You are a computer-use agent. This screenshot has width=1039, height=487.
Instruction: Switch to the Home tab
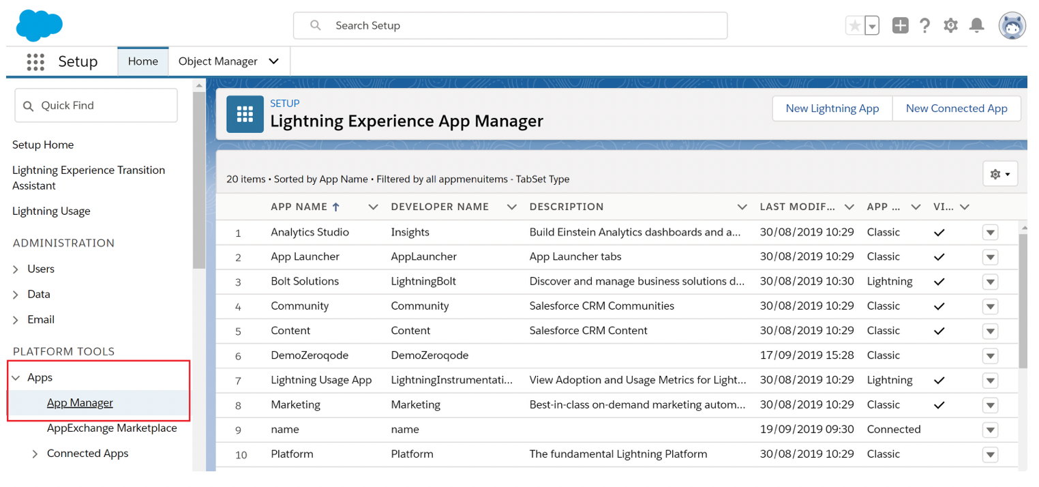(143, 61)
